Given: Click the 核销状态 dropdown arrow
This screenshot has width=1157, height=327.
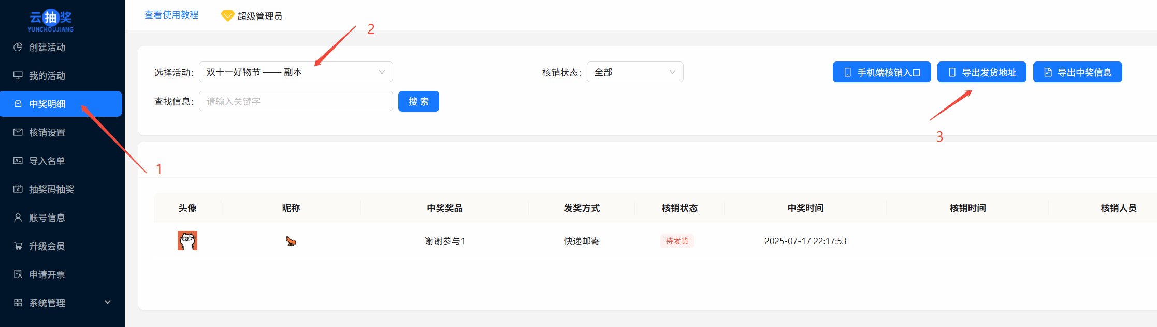Looking at the screenshot, I should pyautogui.click(x=672, y=72).
